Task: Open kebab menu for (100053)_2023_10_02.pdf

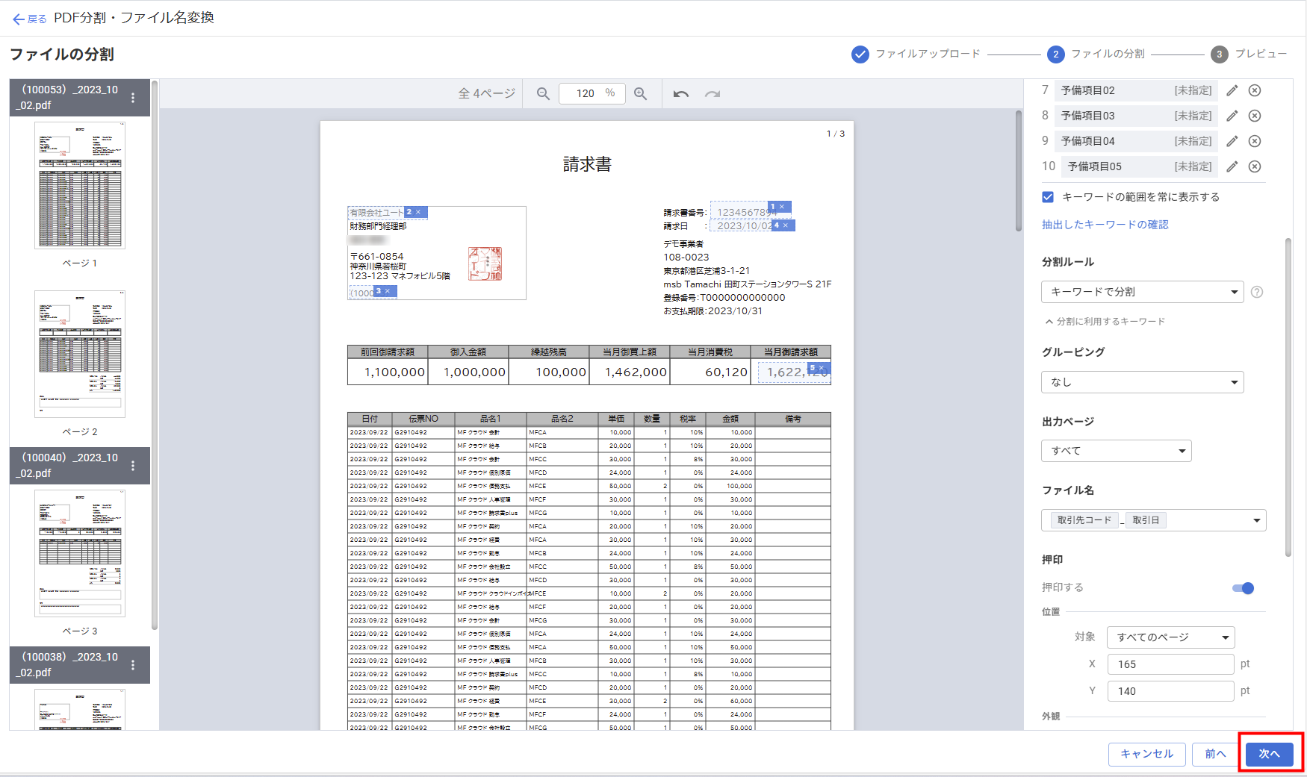Action: coord(133,98)
